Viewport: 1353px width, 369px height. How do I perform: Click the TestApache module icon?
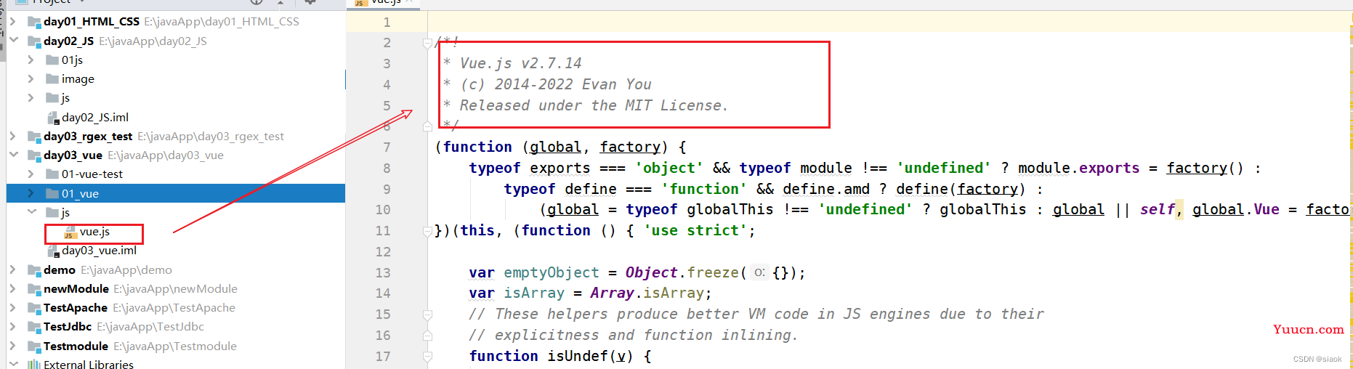pos(34,308)
